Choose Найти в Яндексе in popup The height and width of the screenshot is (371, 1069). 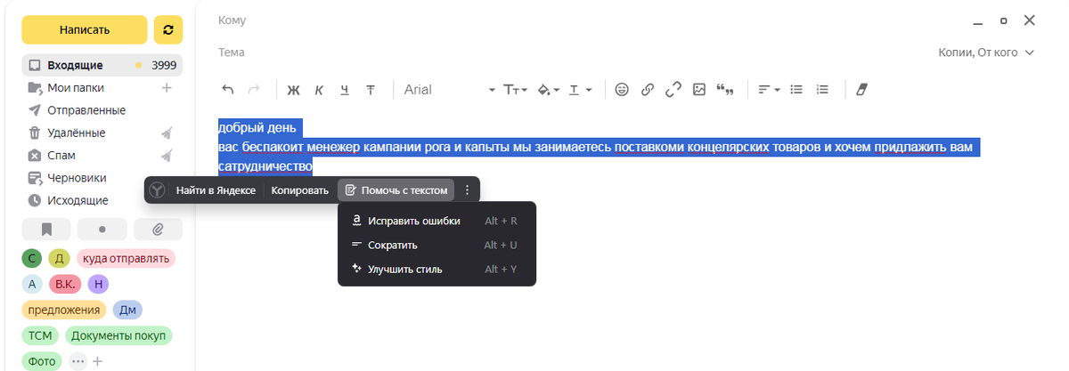coord(216,190)
